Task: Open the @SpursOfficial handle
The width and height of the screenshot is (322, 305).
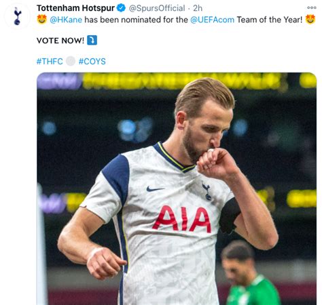Action: tap(157, 8)
